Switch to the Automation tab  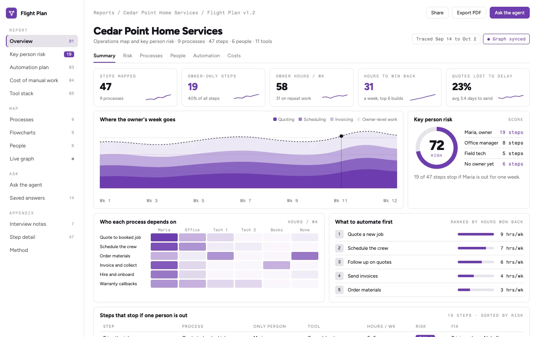(x=206, y=56)
